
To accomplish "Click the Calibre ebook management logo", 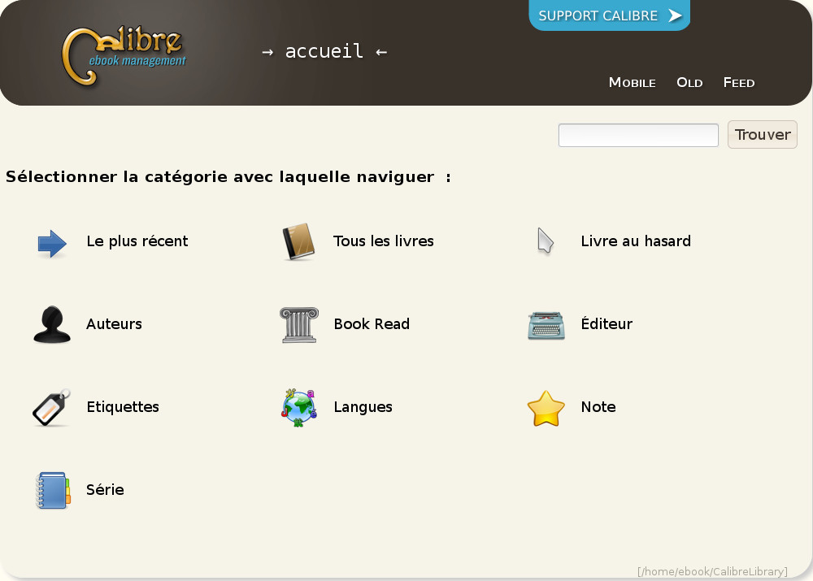I will [x=124, y=53].
